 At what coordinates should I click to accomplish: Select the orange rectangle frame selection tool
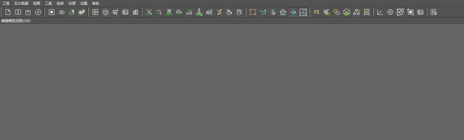(253, 12)
